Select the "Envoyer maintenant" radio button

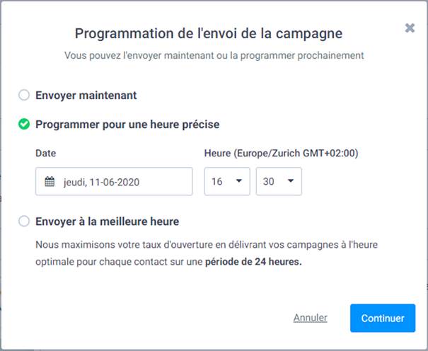(24, 95)
